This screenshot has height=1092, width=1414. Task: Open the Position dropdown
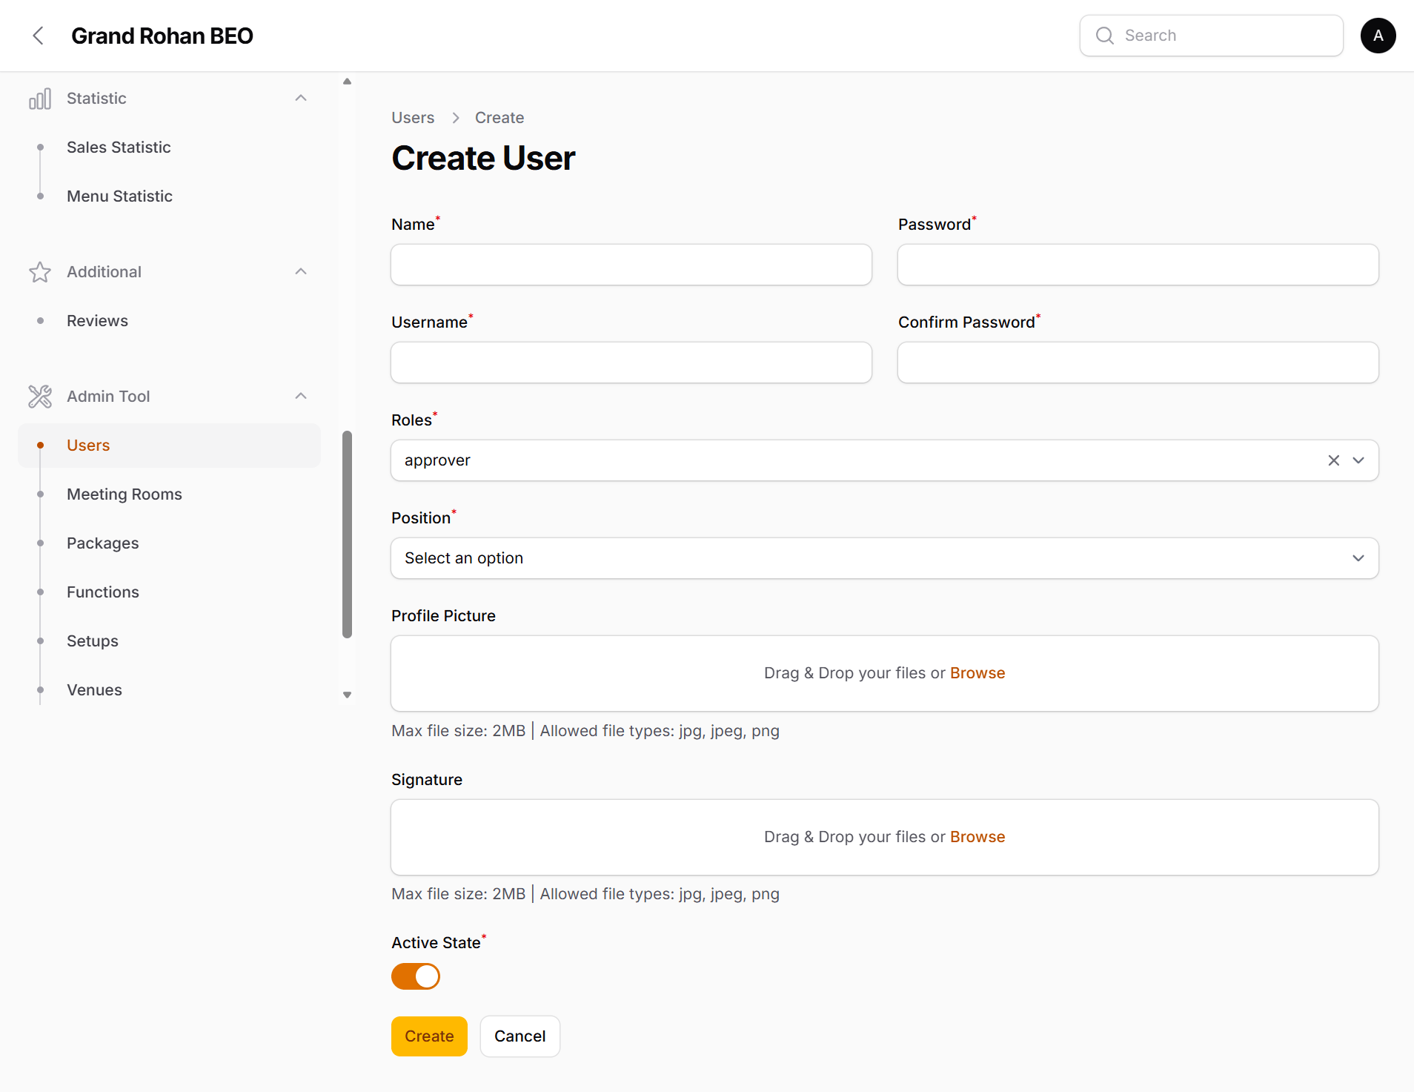point(884,558)
